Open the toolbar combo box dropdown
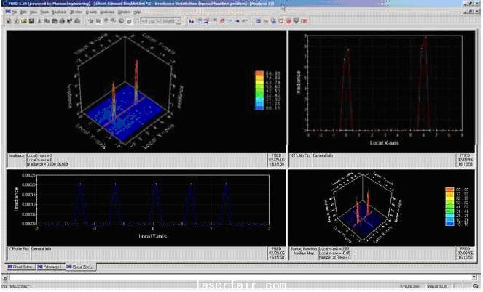 pos(177,21)
